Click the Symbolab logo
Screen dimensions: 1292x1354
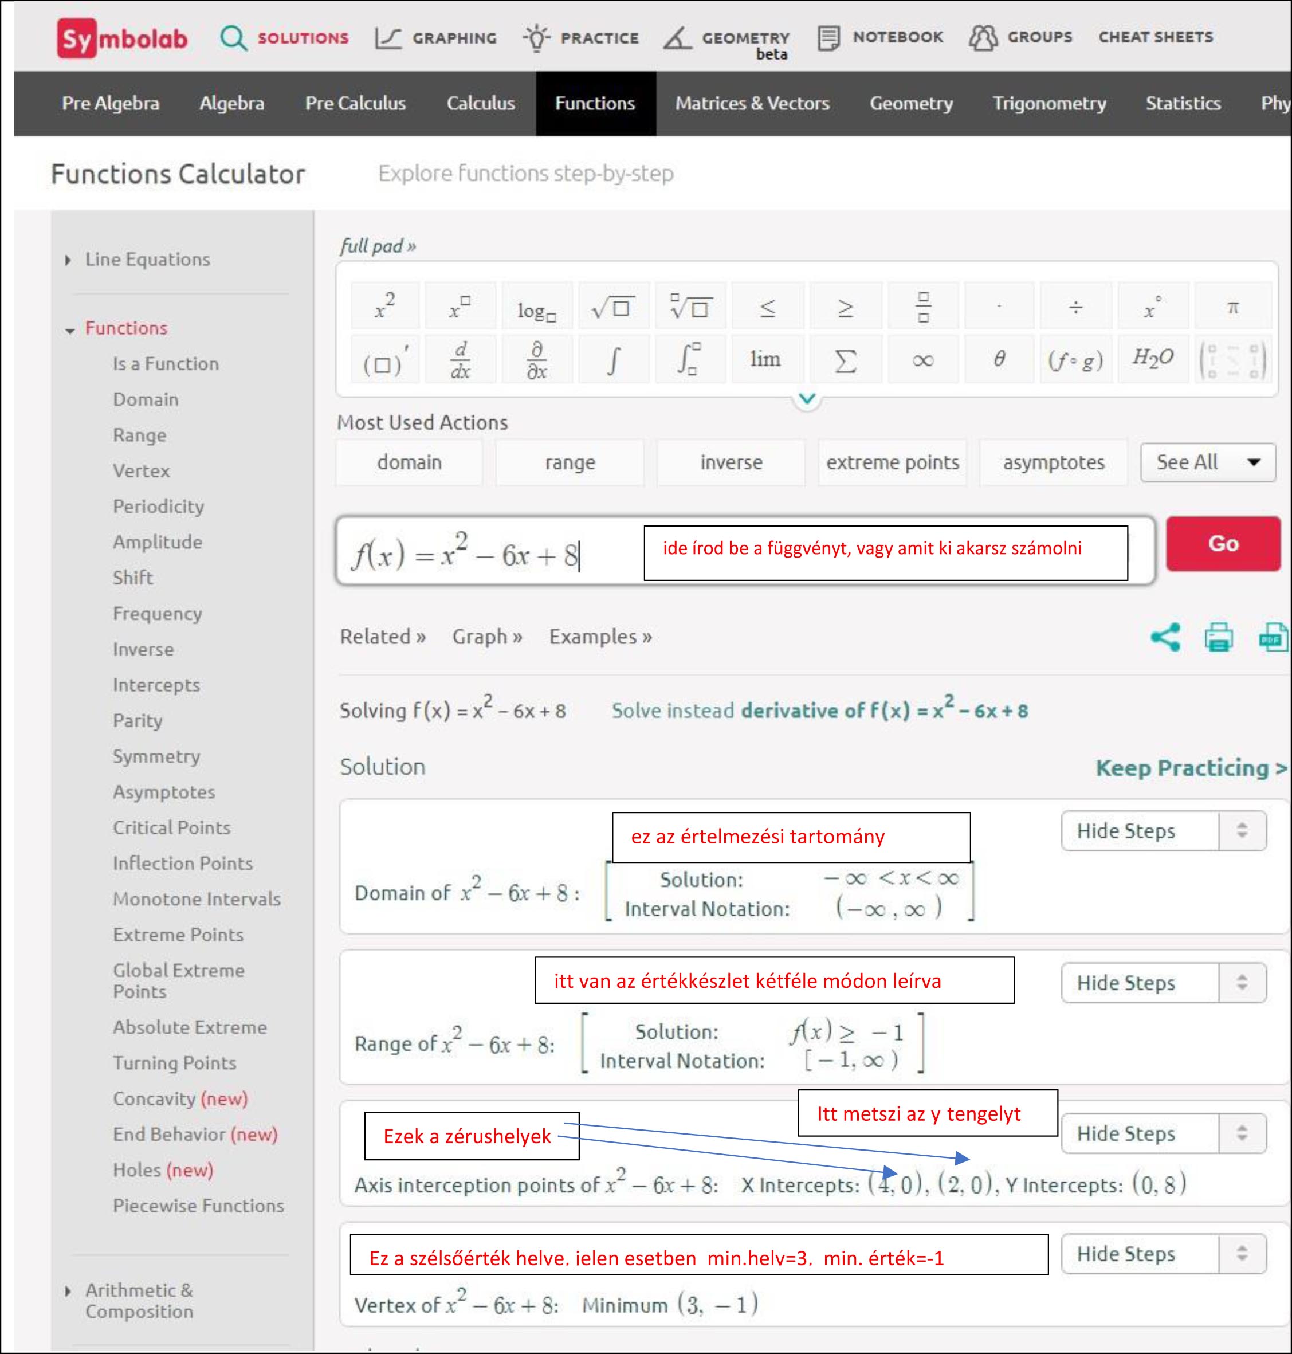coord(123,38)
